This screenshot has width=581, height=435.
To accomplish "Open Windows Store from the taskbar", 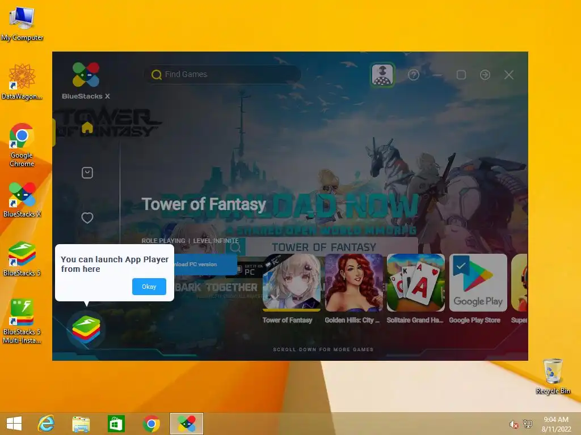I will (116, 424).
